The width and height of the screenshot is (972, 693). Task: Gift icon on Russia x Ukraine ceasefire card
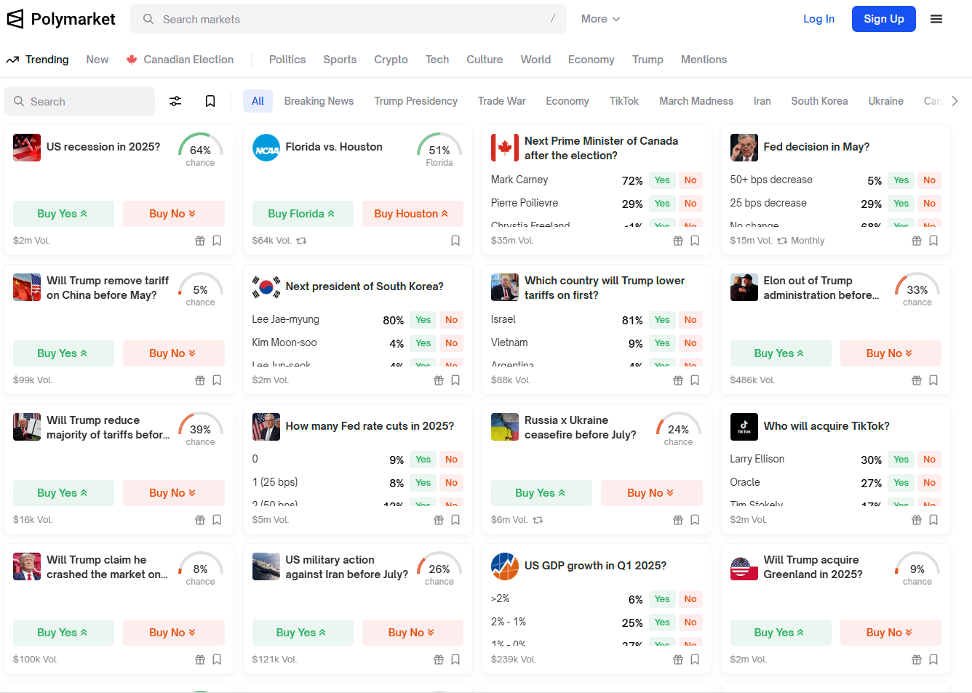(x=678, y=520)
